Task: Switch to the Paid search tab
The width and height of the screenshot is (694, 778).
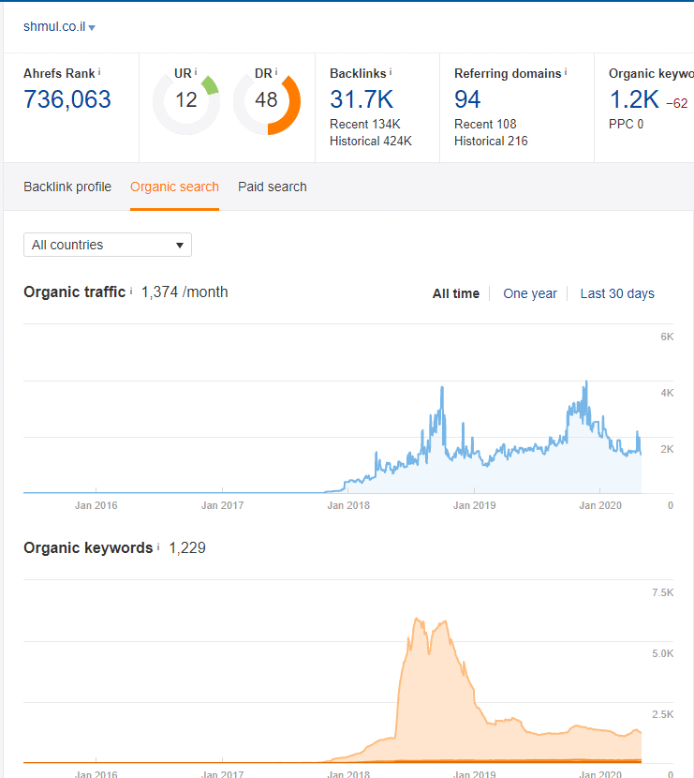Action: coord(273,187)
